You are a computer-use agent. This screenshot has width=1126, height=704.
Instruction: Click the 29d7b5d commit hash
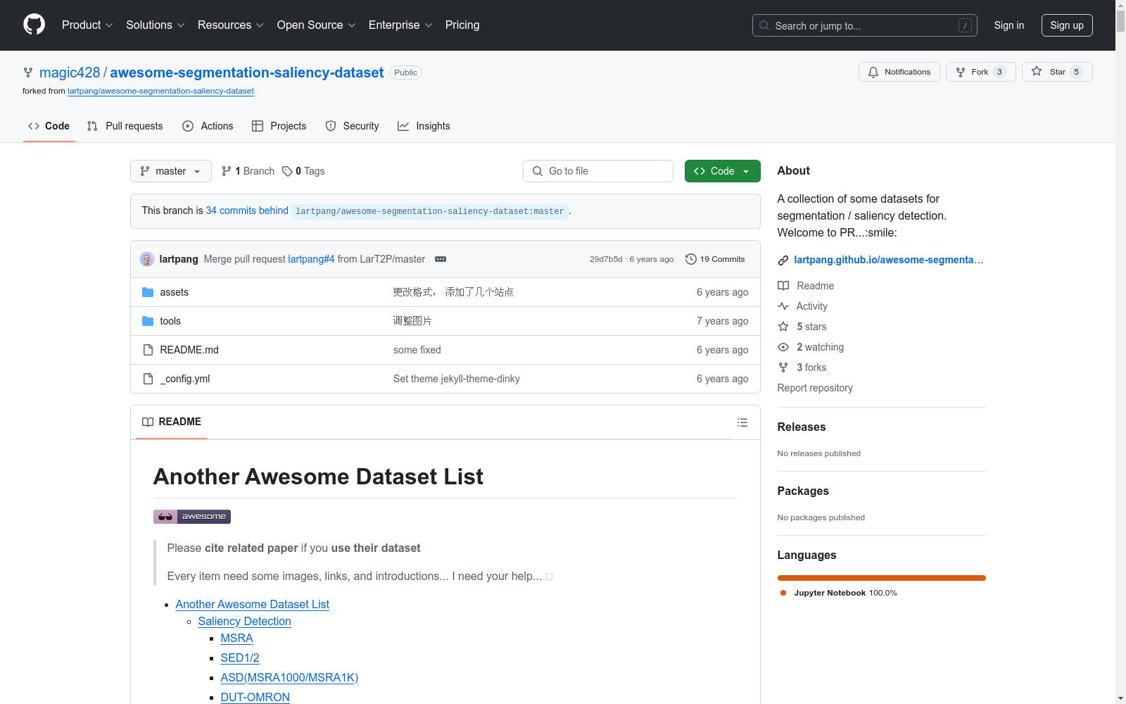(606, 259)
